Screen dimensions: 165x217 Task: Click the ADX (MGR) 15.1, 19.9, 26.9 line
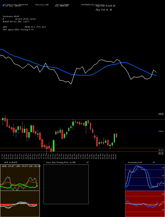click(24, 27)
